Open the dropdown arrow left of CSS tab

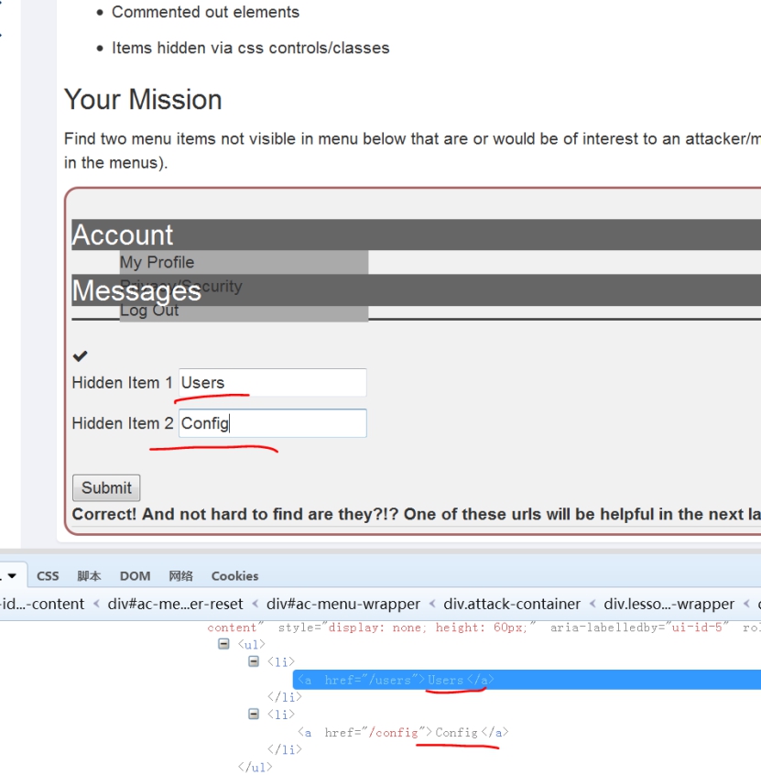12,576
